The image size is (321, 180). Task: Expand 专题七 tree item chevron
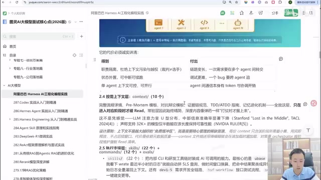[x=10, y=60]
